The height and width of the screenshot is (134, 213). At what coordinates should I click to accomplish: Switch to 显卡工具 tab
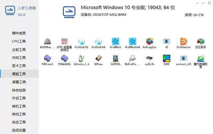(x=19, y=66)
